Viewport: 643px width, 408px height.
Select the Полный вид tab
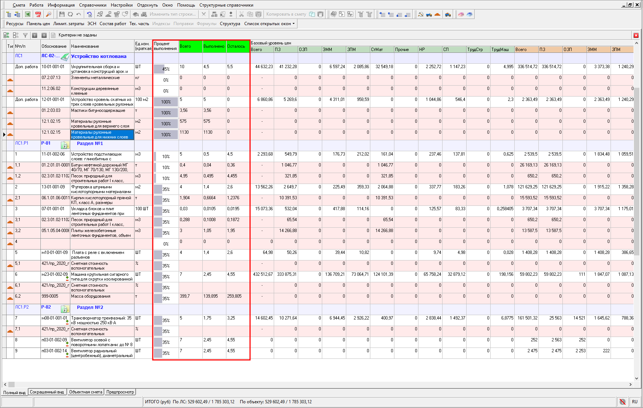[15, 392]
